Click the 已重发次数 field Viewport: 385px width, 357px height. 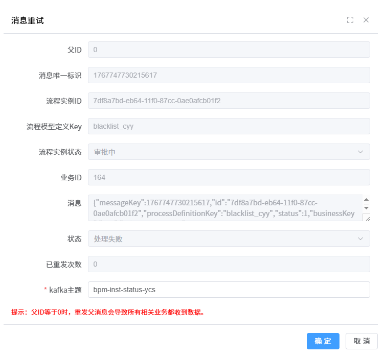coord(229,264)
